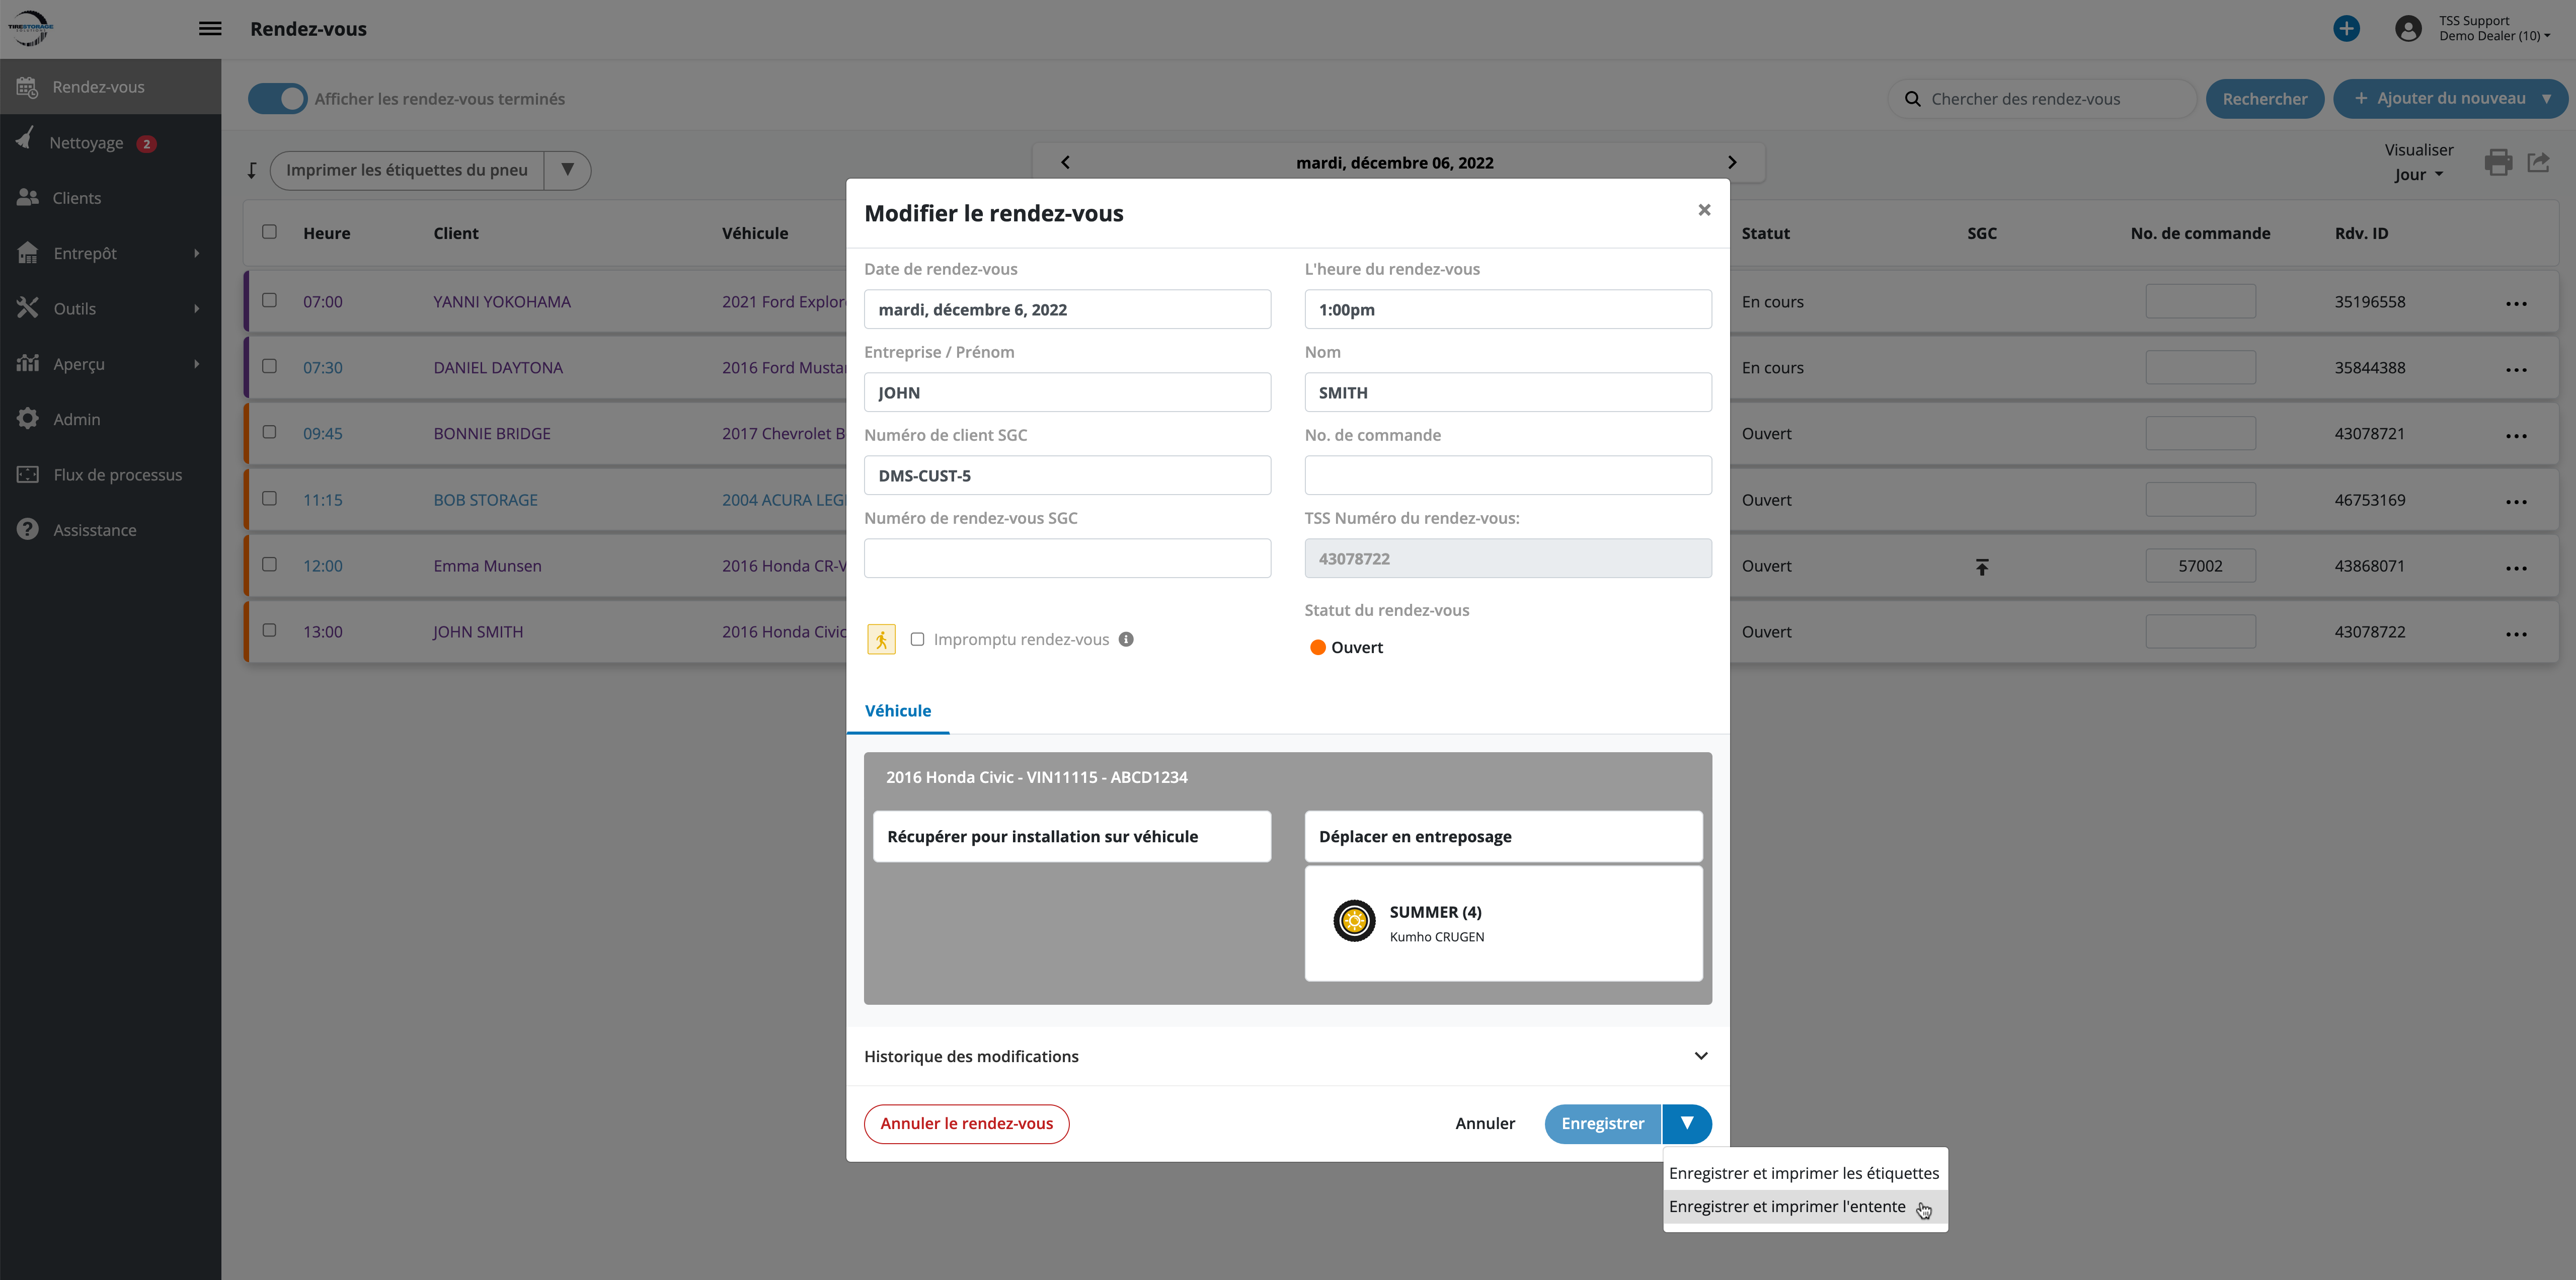Go to next day with the right chevron
The image size is (2576, 1280).
click(1732, 162)
